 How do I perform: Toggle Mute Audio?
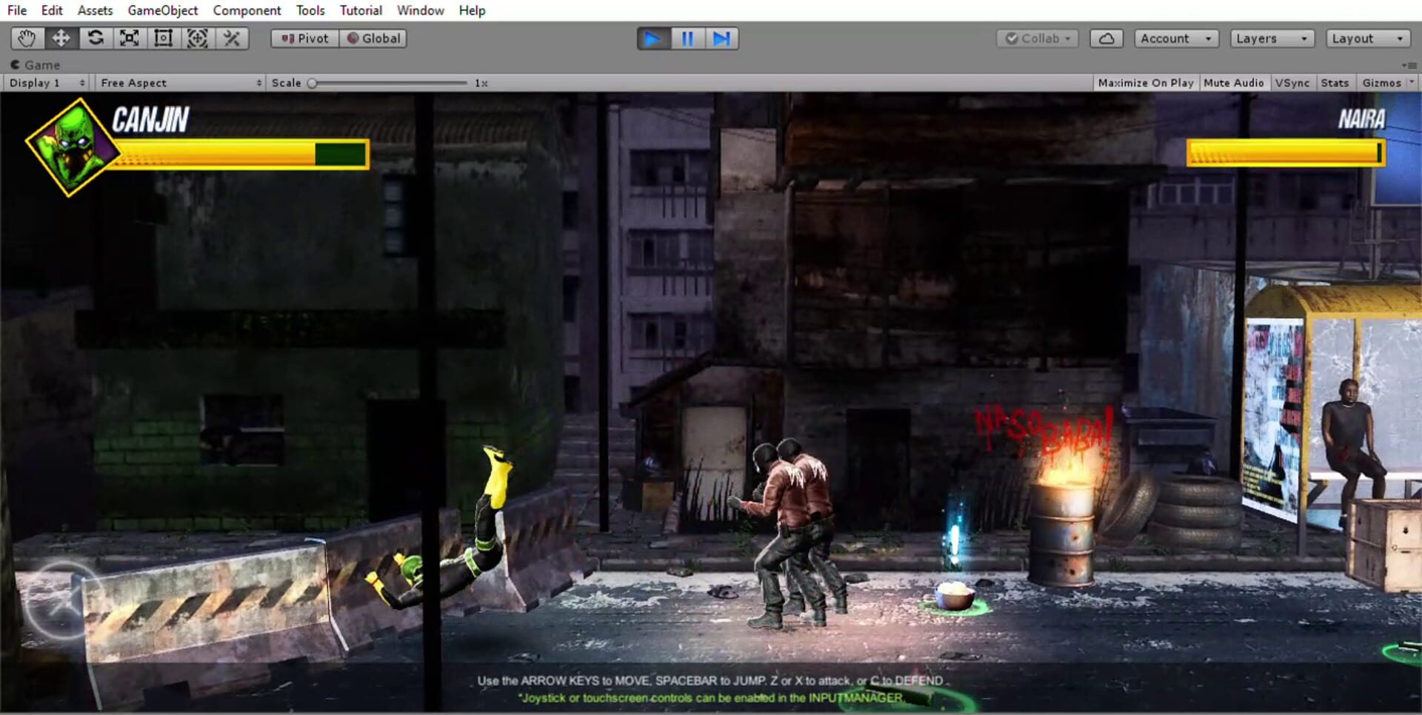1234,82
